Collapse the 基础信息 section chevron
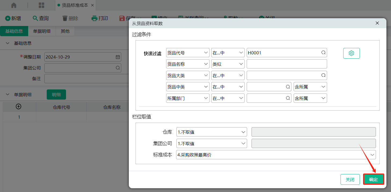This screenshot has width=391, height=192. point(8,43)
